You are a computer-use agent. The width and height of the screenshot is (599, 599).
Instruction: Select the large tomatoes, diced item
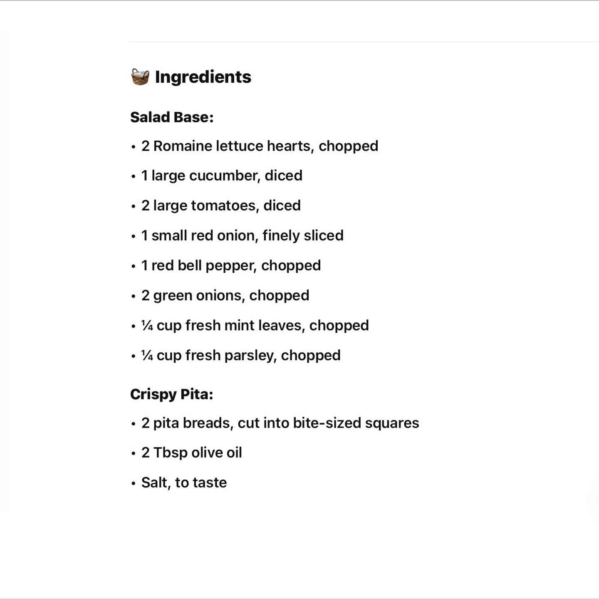[221, 205]
